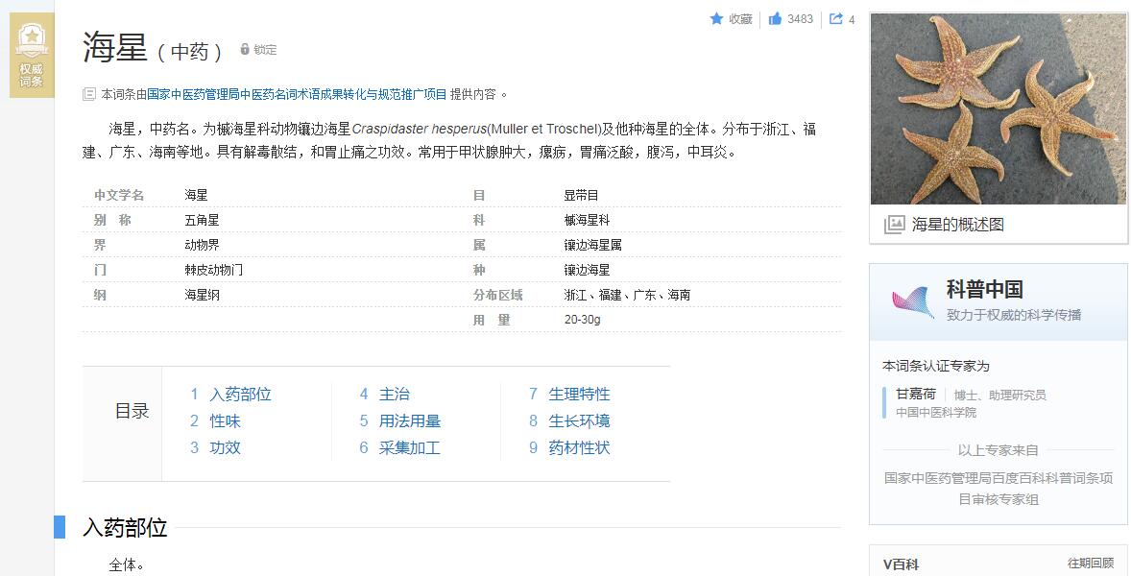
Task: Go to section 6 采集加工
Action: pos(409,448)
